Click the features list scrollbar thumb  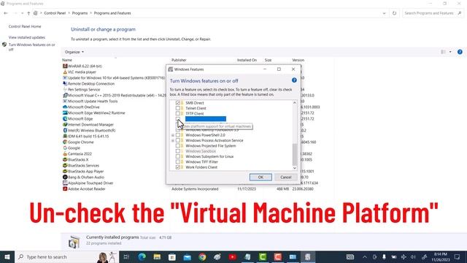[x=295, y=154]
